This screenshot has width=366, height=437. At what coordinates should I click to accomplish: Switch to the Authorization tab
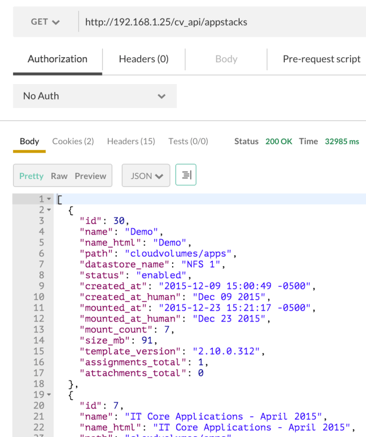tap(57, 59)
